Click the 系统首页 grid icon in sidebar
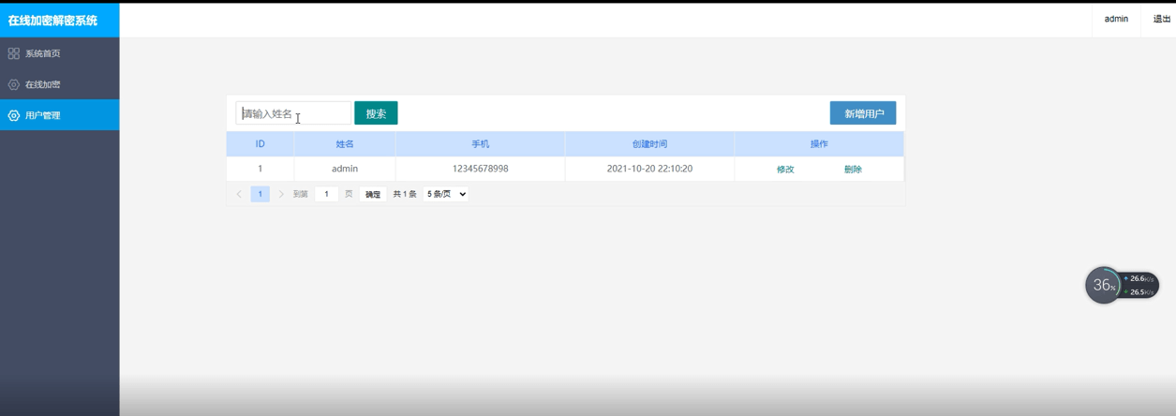The image size is (1176, 416). coord(13,53)
